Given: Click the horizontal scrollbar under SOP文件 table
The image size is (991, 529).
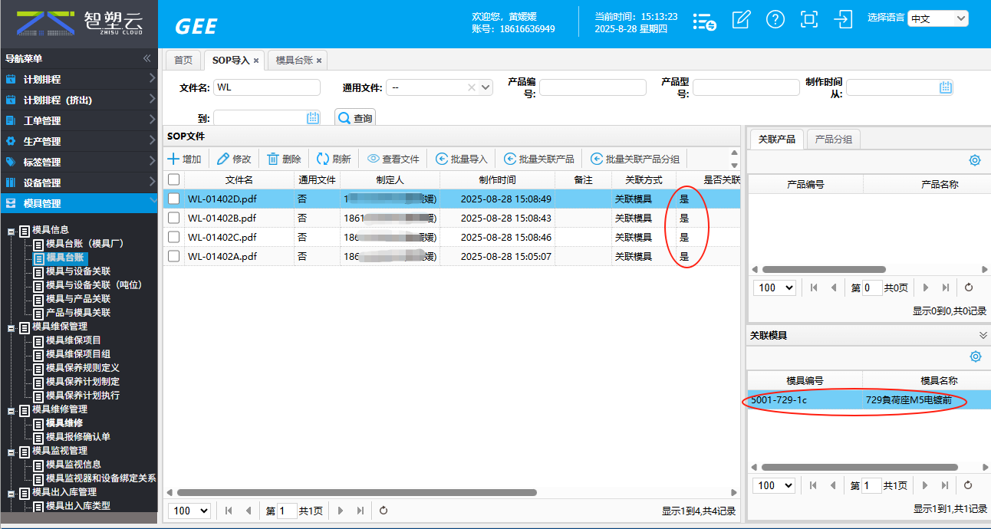Looking at the screenshot, I should click(357, 492).
